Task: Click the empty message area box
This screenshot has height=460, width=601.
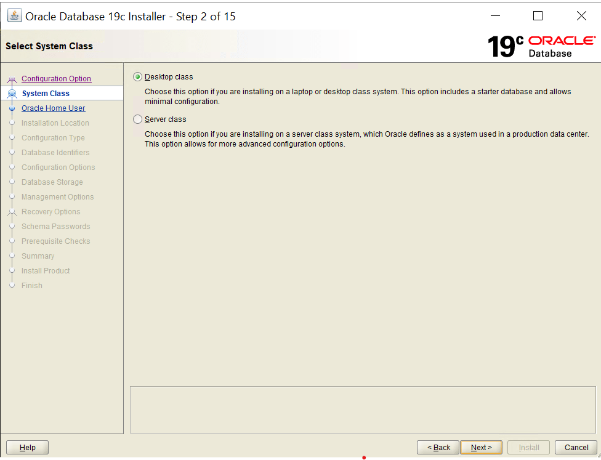Action: tap(363, 410)
